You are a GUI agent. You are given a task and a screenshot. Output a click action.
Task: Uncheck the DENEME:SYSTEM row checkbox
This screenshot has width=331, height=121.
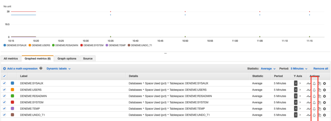click(x=5, y=102)
